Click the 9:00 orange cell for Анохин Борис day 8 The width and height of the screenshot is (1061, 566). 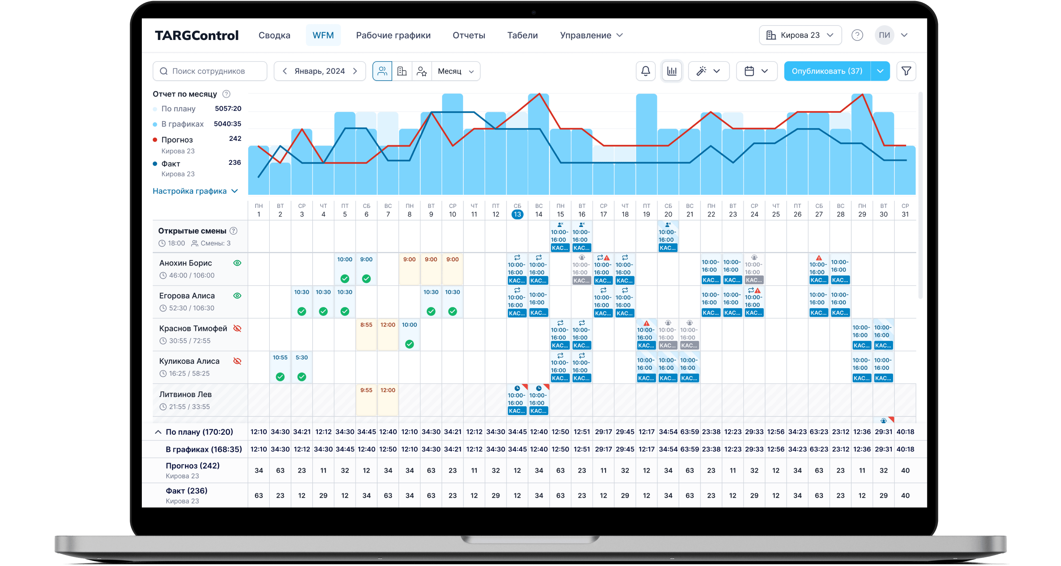click(410, 270)
